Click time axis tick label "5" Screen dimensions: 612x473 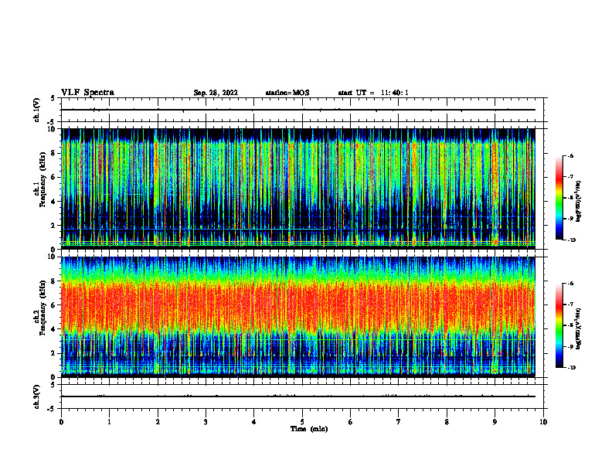tap(302, 422)
